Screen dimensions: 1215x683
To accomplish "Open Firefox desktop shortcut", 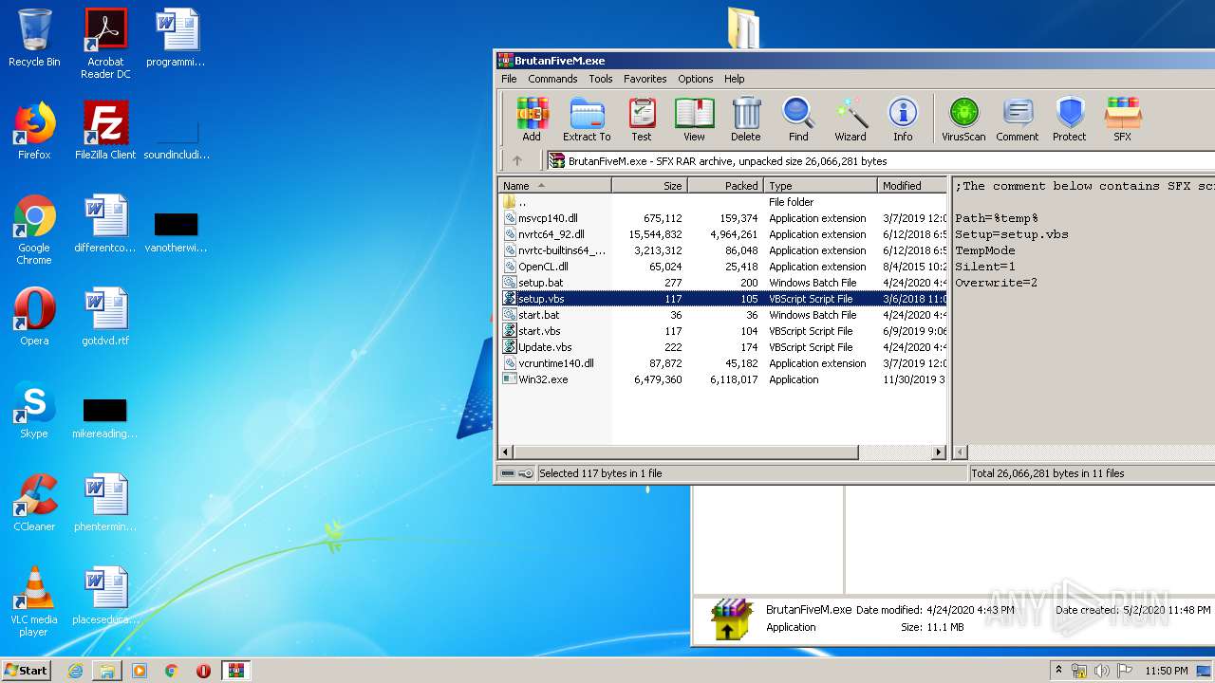I will pyautogui.click(x=34, y=131).
